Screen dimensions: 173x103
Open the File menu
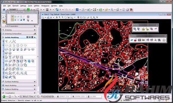5,6
